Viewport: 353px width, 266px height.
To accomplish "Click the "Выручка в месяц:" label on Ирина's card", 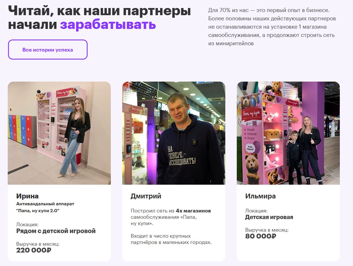I will click(38, 244).
